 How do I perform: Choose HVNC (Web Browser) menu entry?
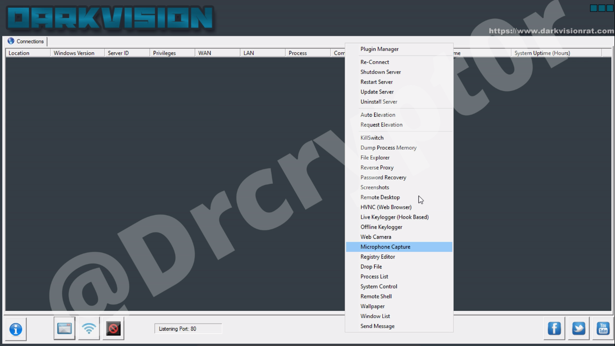tap(399, 207)
